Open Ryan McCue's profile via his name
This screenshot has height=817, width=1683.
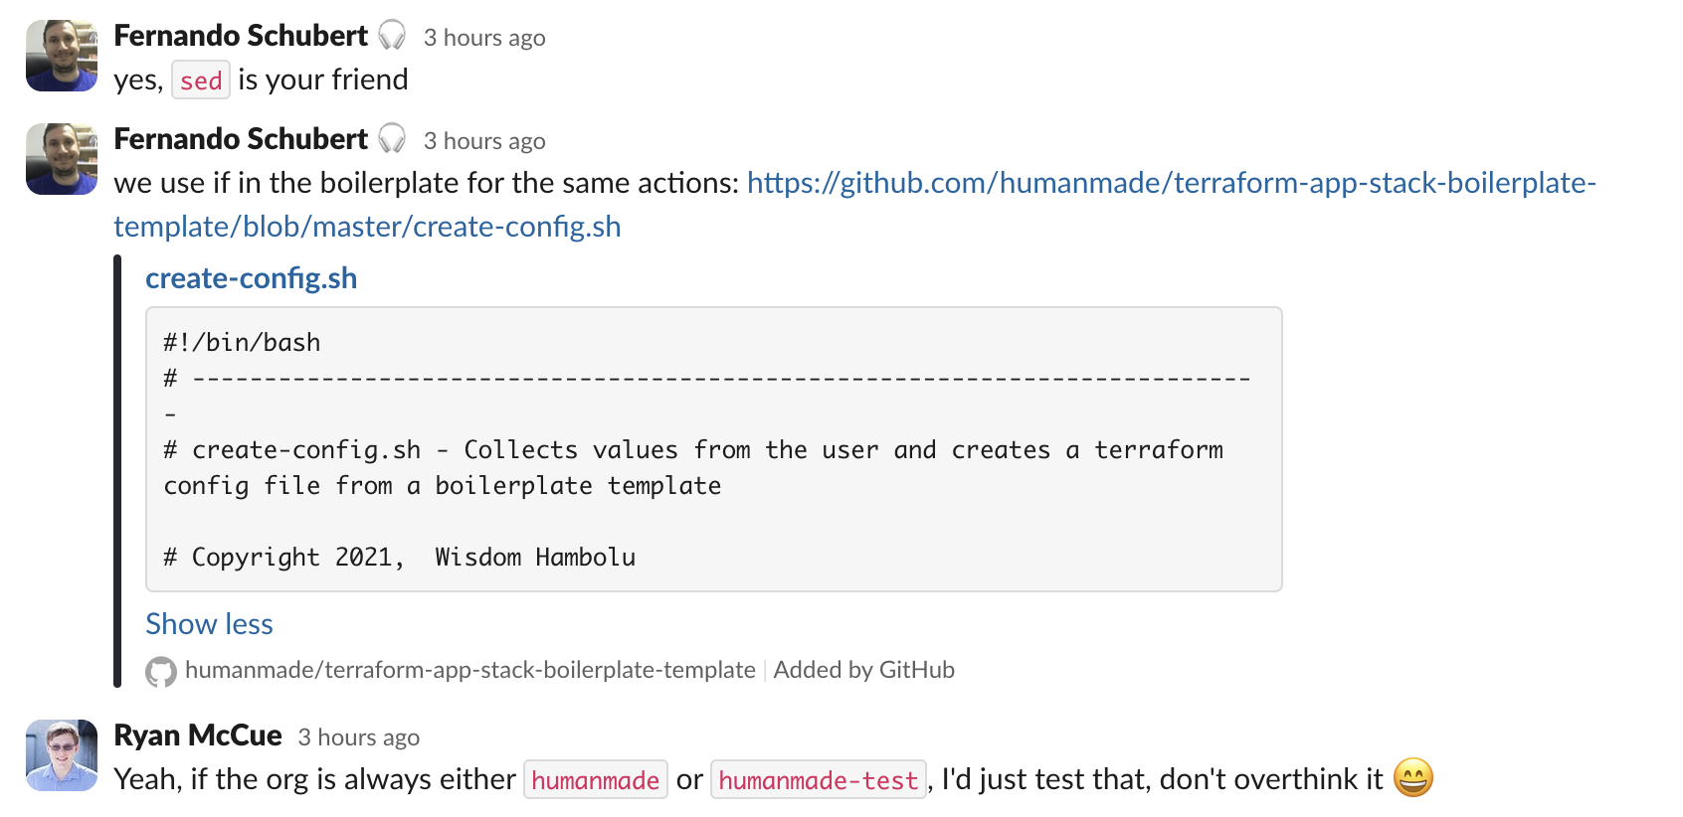tap(198, 735)
